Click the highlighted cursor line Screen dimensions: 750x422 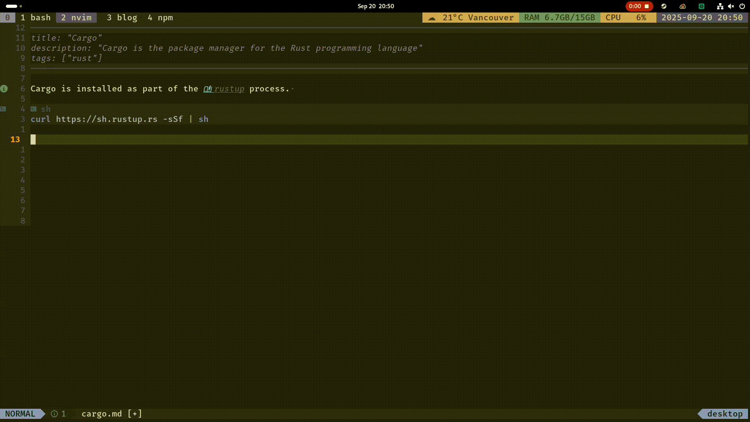[389, 139]
